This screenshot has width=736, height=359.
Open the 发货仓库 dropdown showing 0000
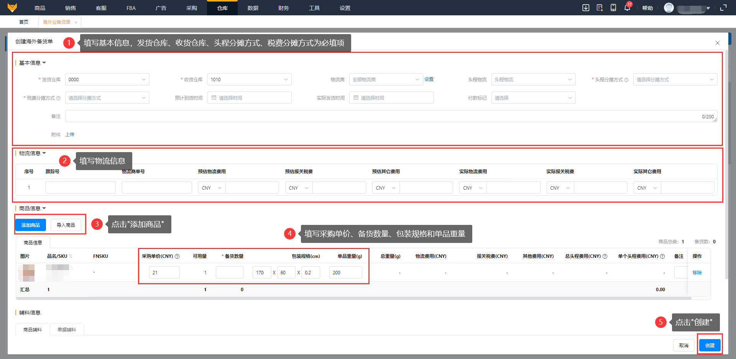point(107,80)
